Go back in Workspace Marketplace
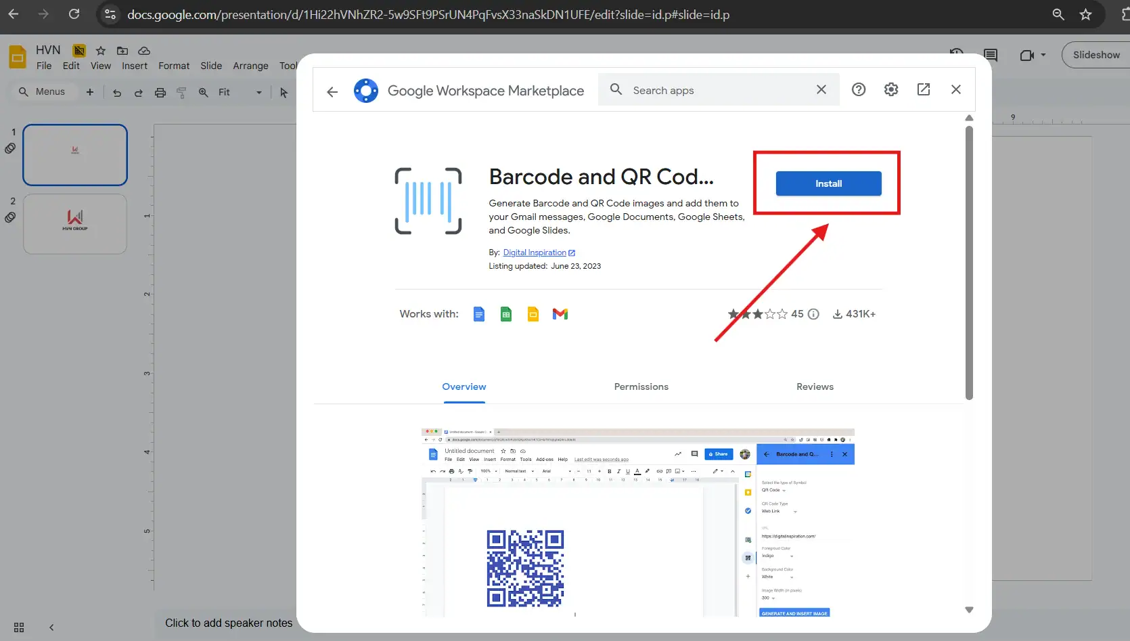Viewport: 1130px width, 641px height. (x=332, y=91)
